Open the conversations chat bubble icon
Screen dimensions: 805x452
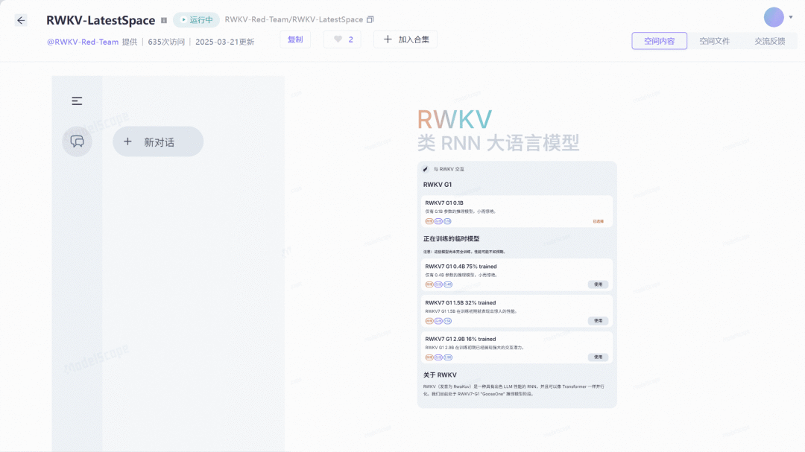pos(77,141)
